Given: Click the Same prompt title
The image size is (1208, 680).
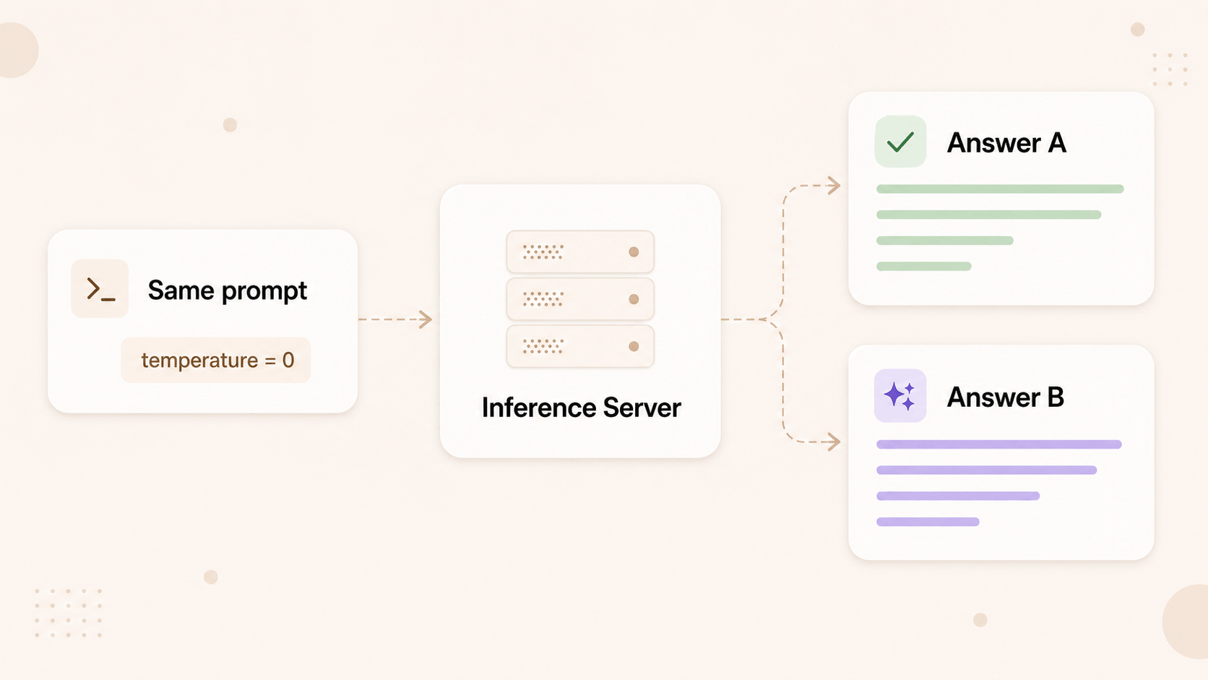Looking at the screenshot, I should 228,290.
